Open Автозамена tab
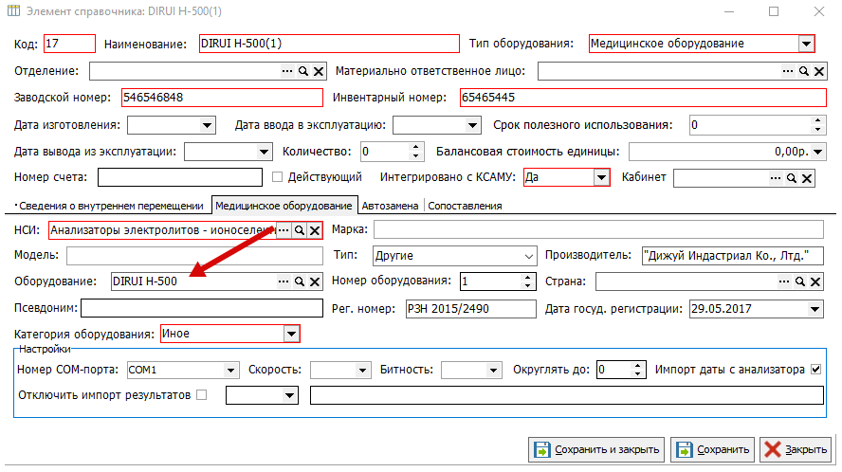Viewport: 842px width, 472px height. coord(390,206)
